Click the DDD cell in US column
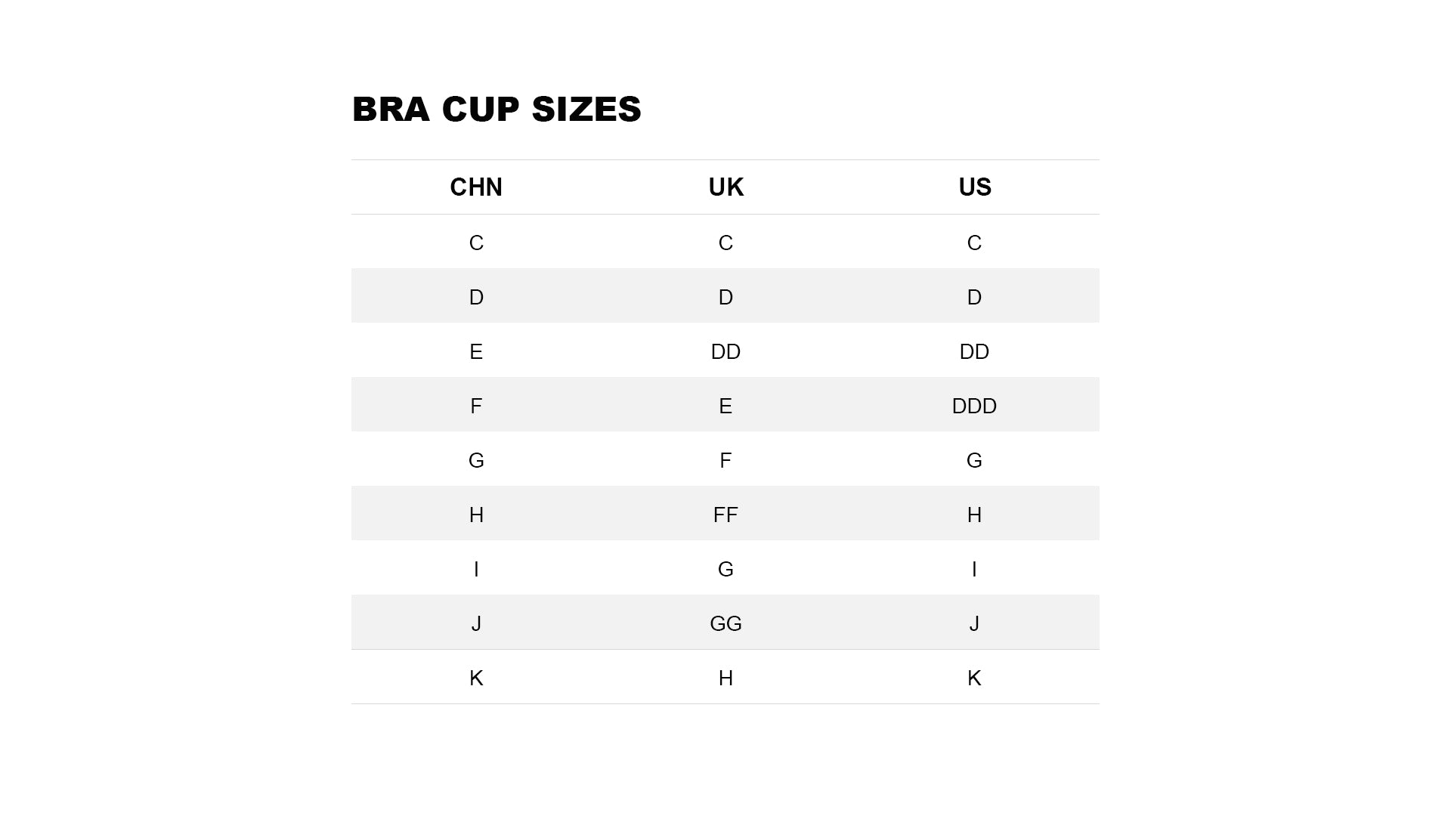The image size is (1451, 816). tap(974, 406)
